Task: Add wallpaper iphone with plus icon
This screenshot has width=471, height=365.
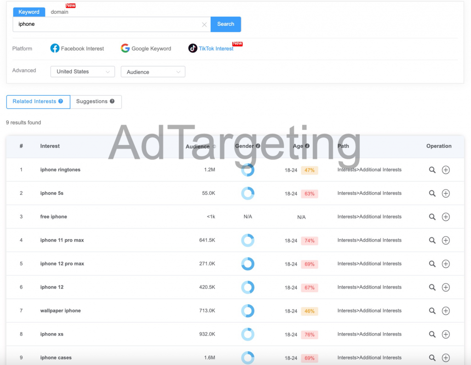Action: [446, 311]
